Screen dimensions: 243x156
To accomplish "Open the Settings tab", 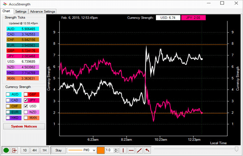I will (x=21, y=12).
